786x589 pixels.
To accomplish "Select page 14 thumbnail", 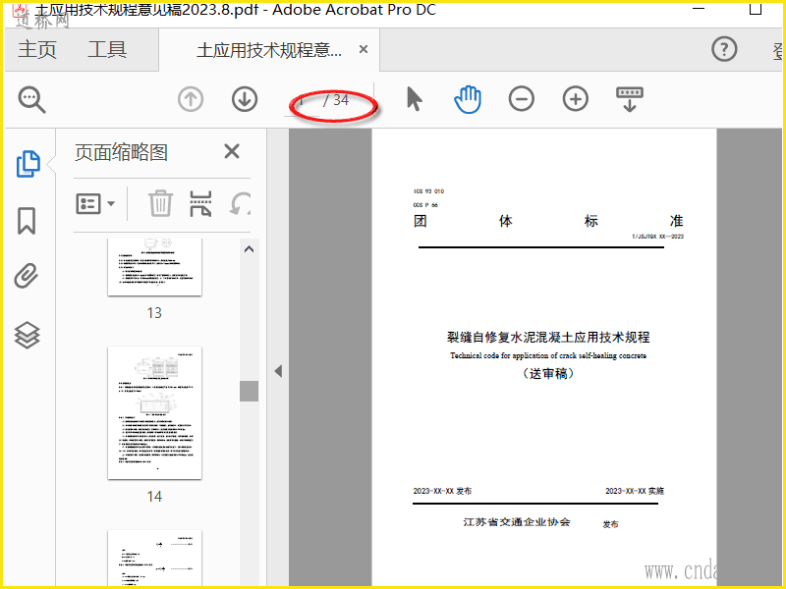I will point(154,412).
